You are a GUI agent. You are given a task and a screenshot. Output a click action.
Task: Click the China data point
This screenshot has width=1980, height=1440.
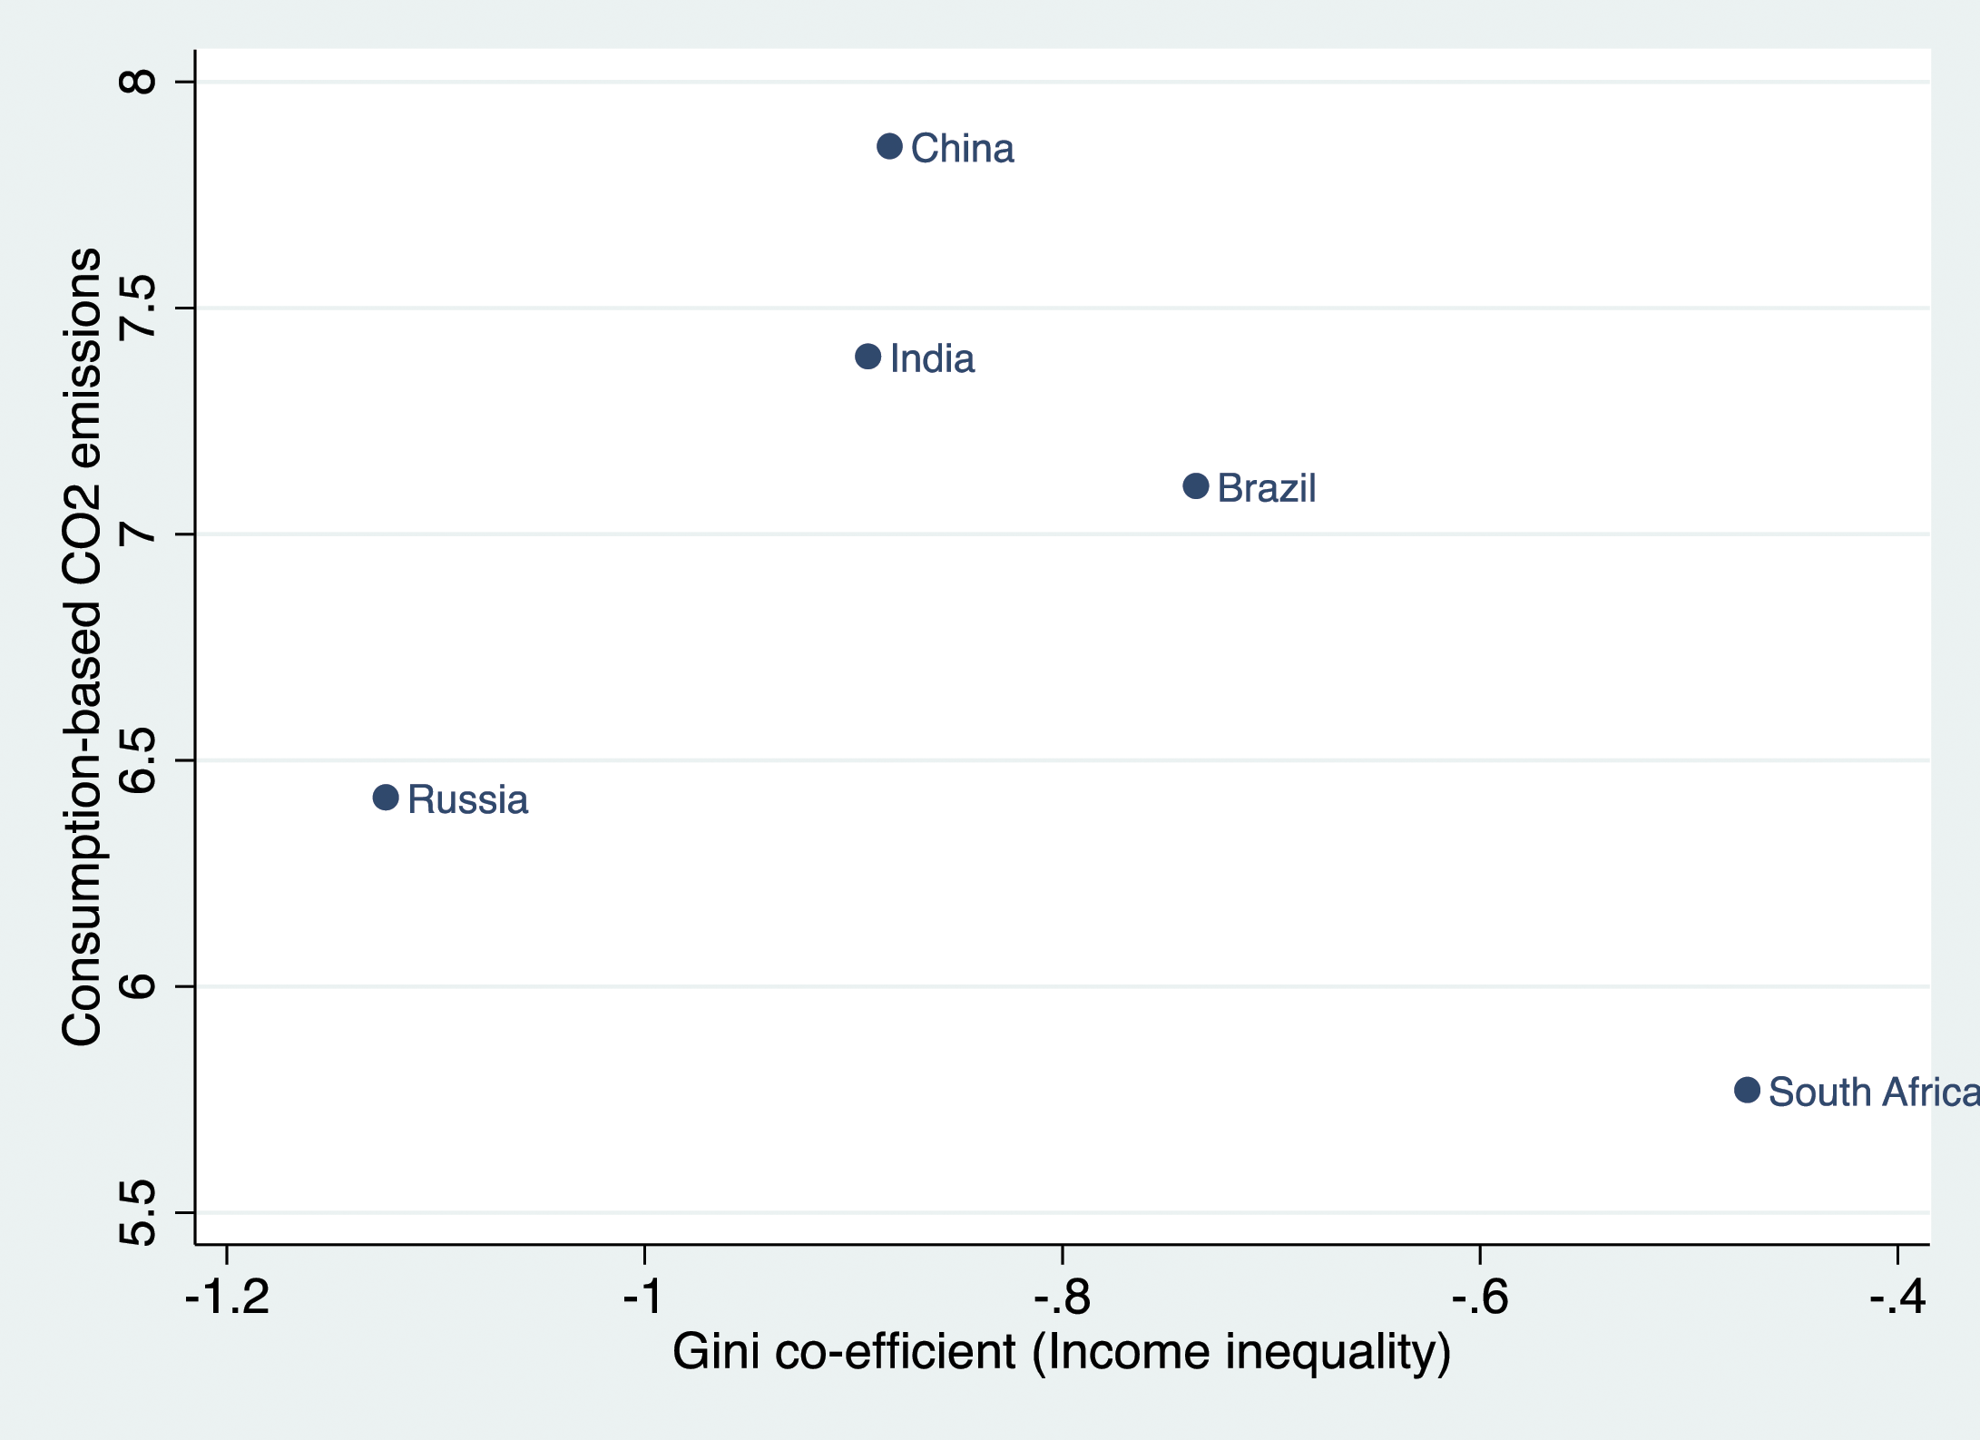tap(889, 146)
